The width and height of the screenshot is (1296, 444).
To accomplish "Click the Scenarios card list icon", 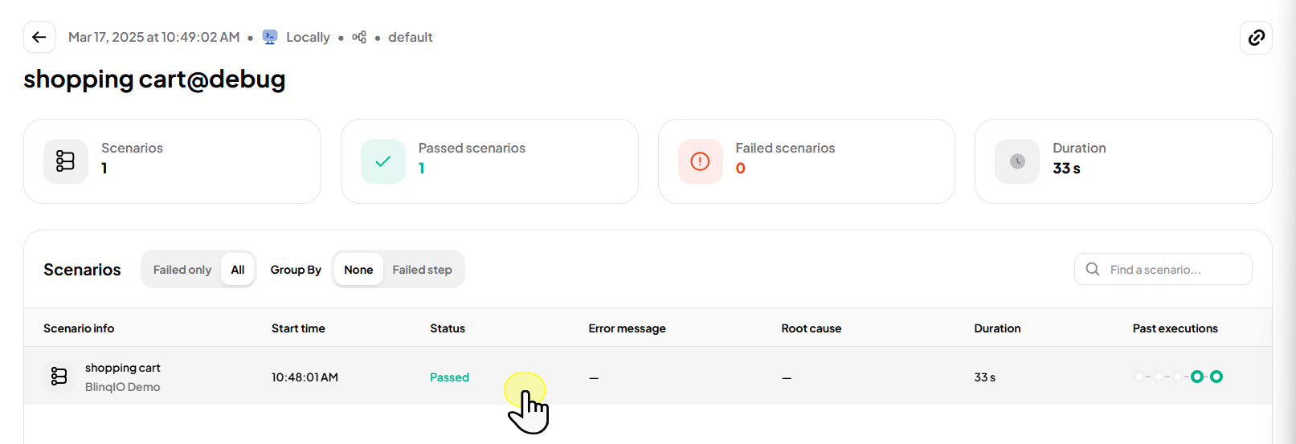I will (x=65, y=161).
